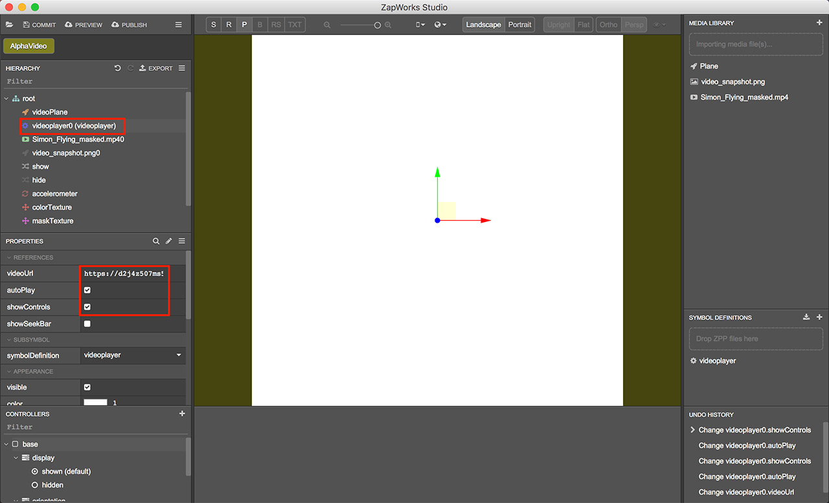The height and width of the screenshot is (503, 829).
Task: Select the hidden state radio
Action: pos(35,485)
